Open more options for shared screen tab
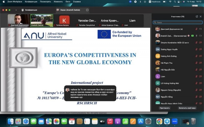 pyautogui.click(x=87, y=10)
